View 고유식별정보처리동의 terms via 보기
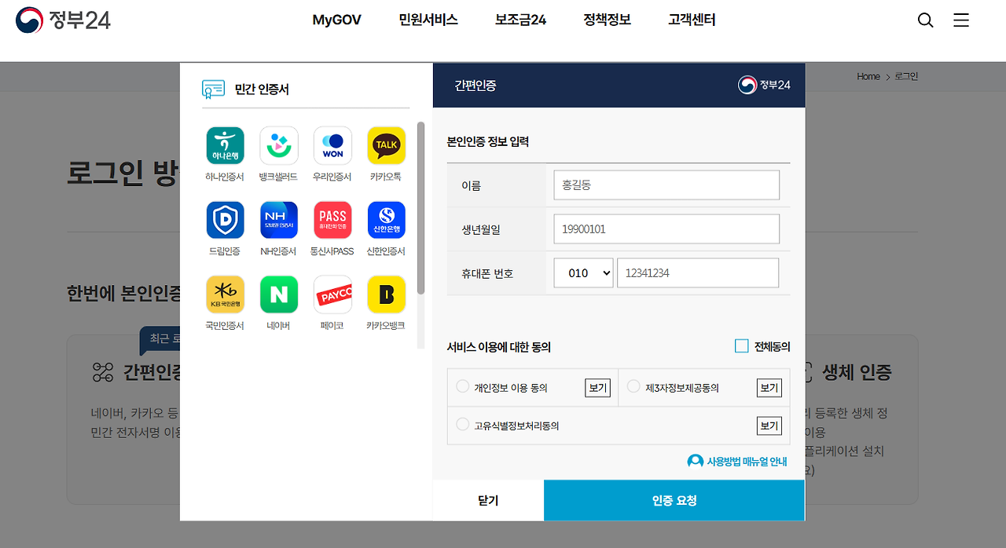This screenshot has height=548, width=1006. pos(769,426)
